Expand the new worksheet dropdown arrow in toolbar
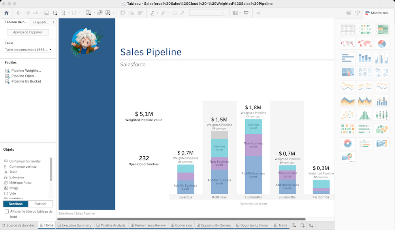 tap(95, 13)
